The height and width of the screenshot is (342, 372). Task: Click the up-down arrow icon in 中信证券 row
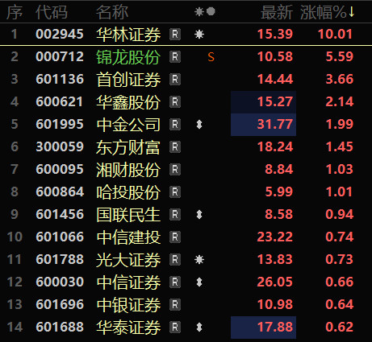point(199,282)
